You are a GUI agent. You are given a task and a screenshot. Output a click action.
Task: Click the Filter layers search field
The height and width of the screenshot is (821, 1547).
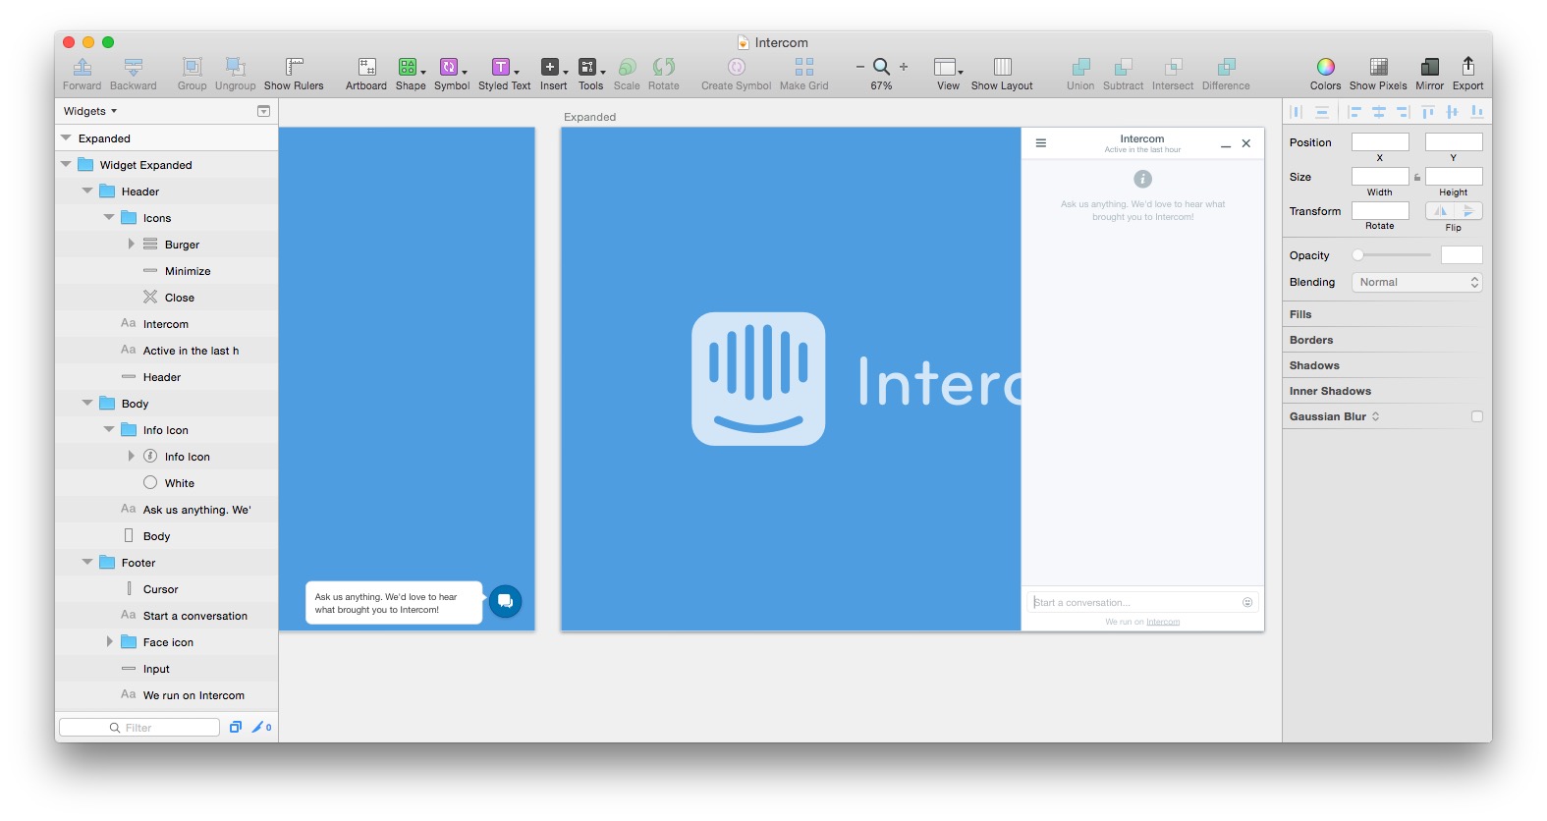139,728
